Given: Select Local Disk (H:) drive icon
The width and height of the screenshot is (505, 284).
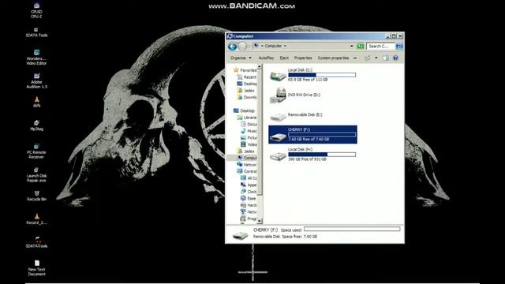Looking at the screenshot, I should click(278, 156).
